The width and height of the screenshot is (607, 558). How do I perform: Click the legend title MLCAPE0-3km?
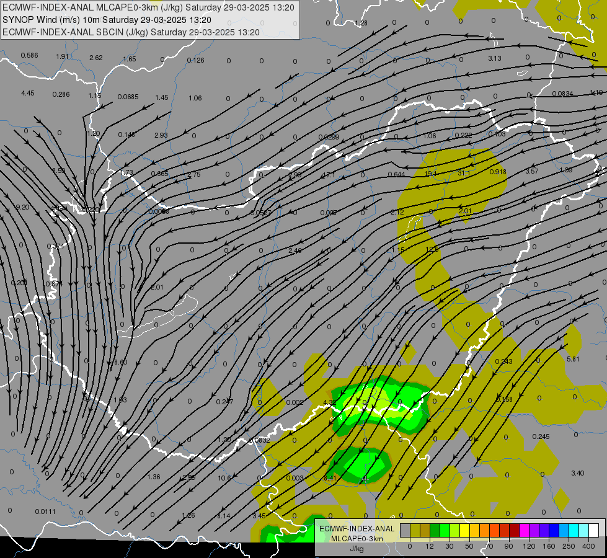click(357, 539)
